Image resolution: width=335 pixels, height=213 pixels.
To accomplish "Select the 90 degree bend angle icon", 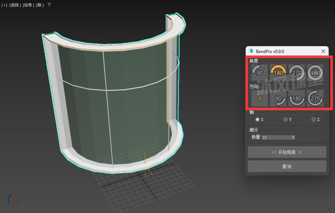I will [260, 73].
